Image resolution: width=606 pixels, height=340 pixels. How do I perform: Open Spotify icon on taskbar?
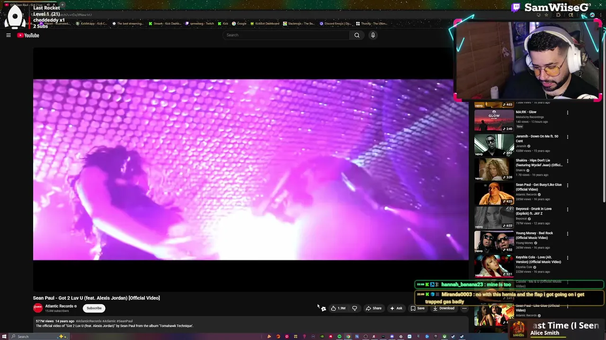click(339, 337)
